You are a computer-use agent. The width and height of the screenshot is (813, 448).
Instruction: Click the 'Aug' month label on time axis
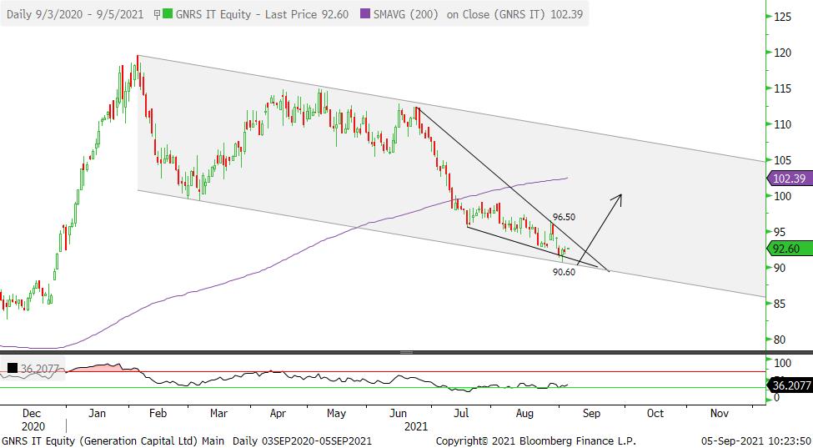point(524,414)
